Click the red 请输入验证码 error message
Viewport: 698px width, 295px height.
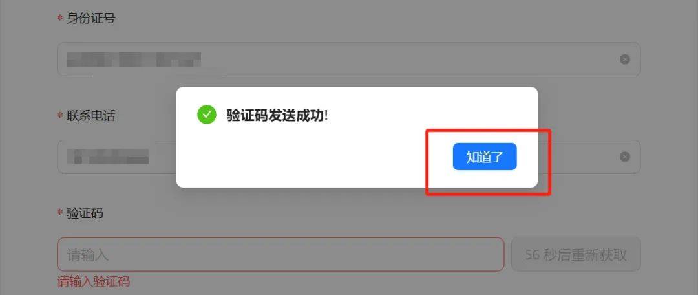coord(94,281)
